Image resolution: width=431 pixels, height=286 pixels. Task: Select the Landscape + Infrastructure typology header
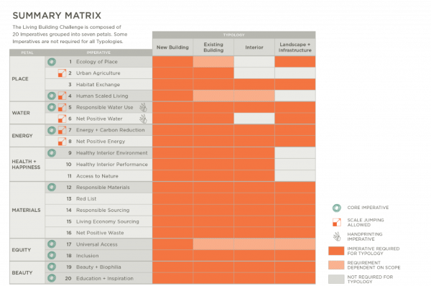(295, 47)
